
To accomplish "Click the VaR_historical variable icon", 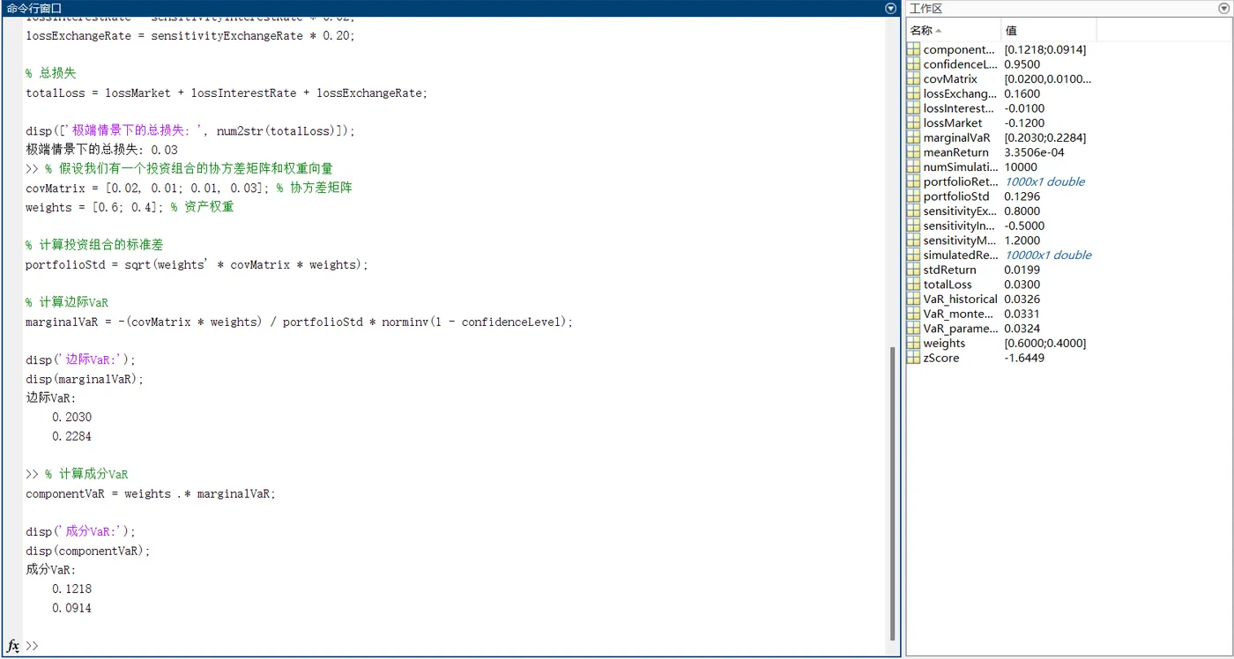I will [914, 300].
